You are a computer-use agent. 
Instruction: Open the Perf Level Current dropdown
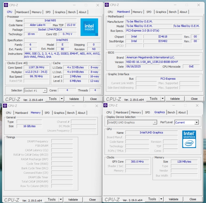(x=186, y=122)
